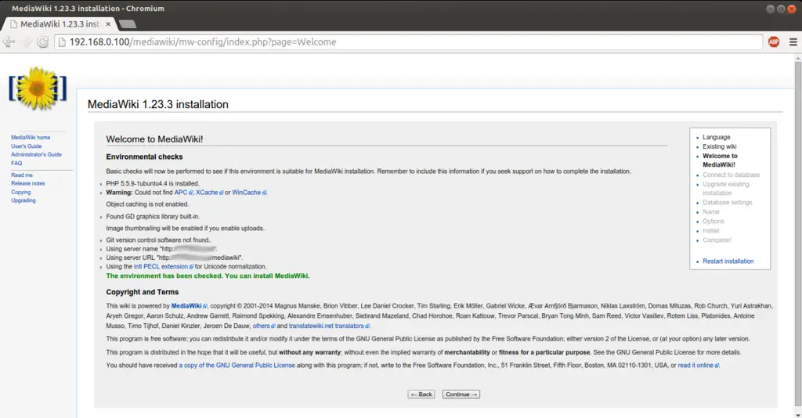
Task: Select the Existing wiki step
Action: tap(719, 146)
